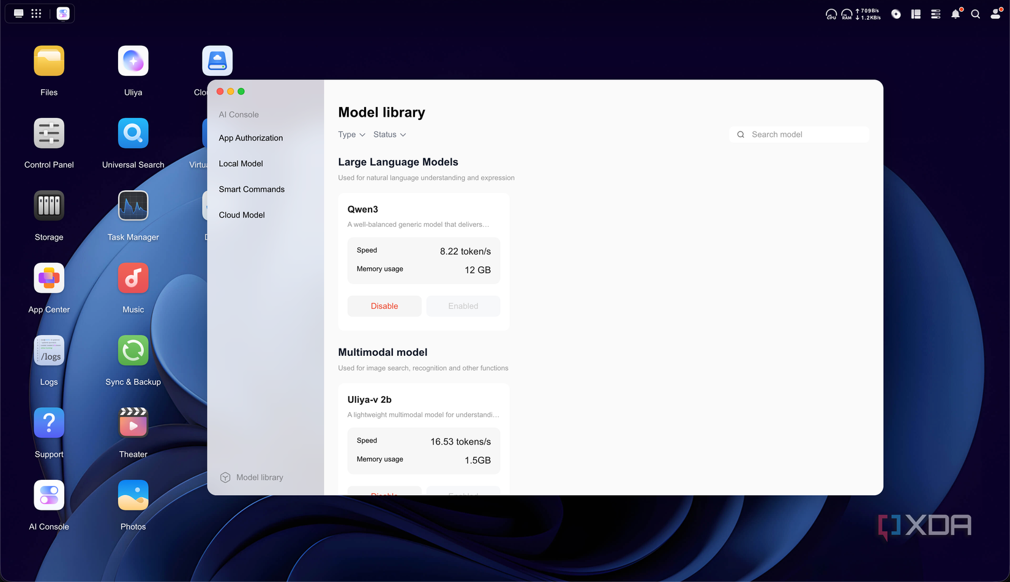Open the task list icon in top bar
The height and width of the screenshot is (582, 1010).
pos(936,14)
